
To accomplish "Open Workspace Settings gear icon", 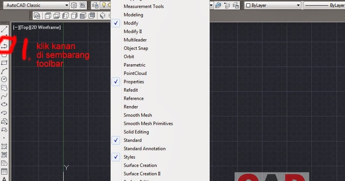I will [x=74, y=5].
